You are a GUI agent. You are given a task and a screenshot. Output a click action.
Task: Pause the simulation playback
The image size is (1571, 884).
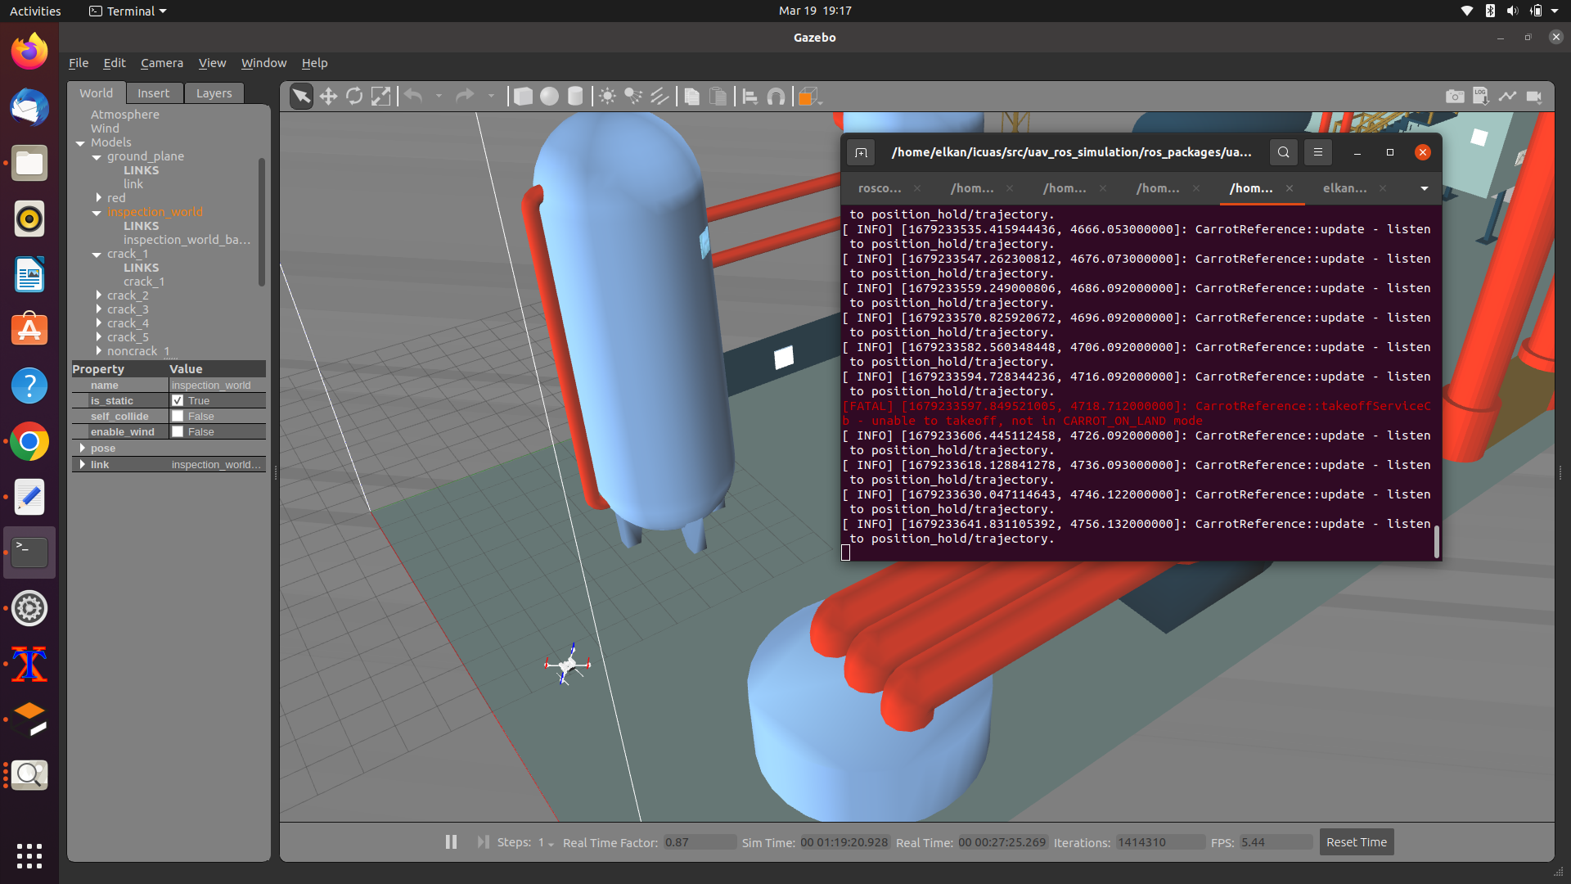click(x=451, y=841)
